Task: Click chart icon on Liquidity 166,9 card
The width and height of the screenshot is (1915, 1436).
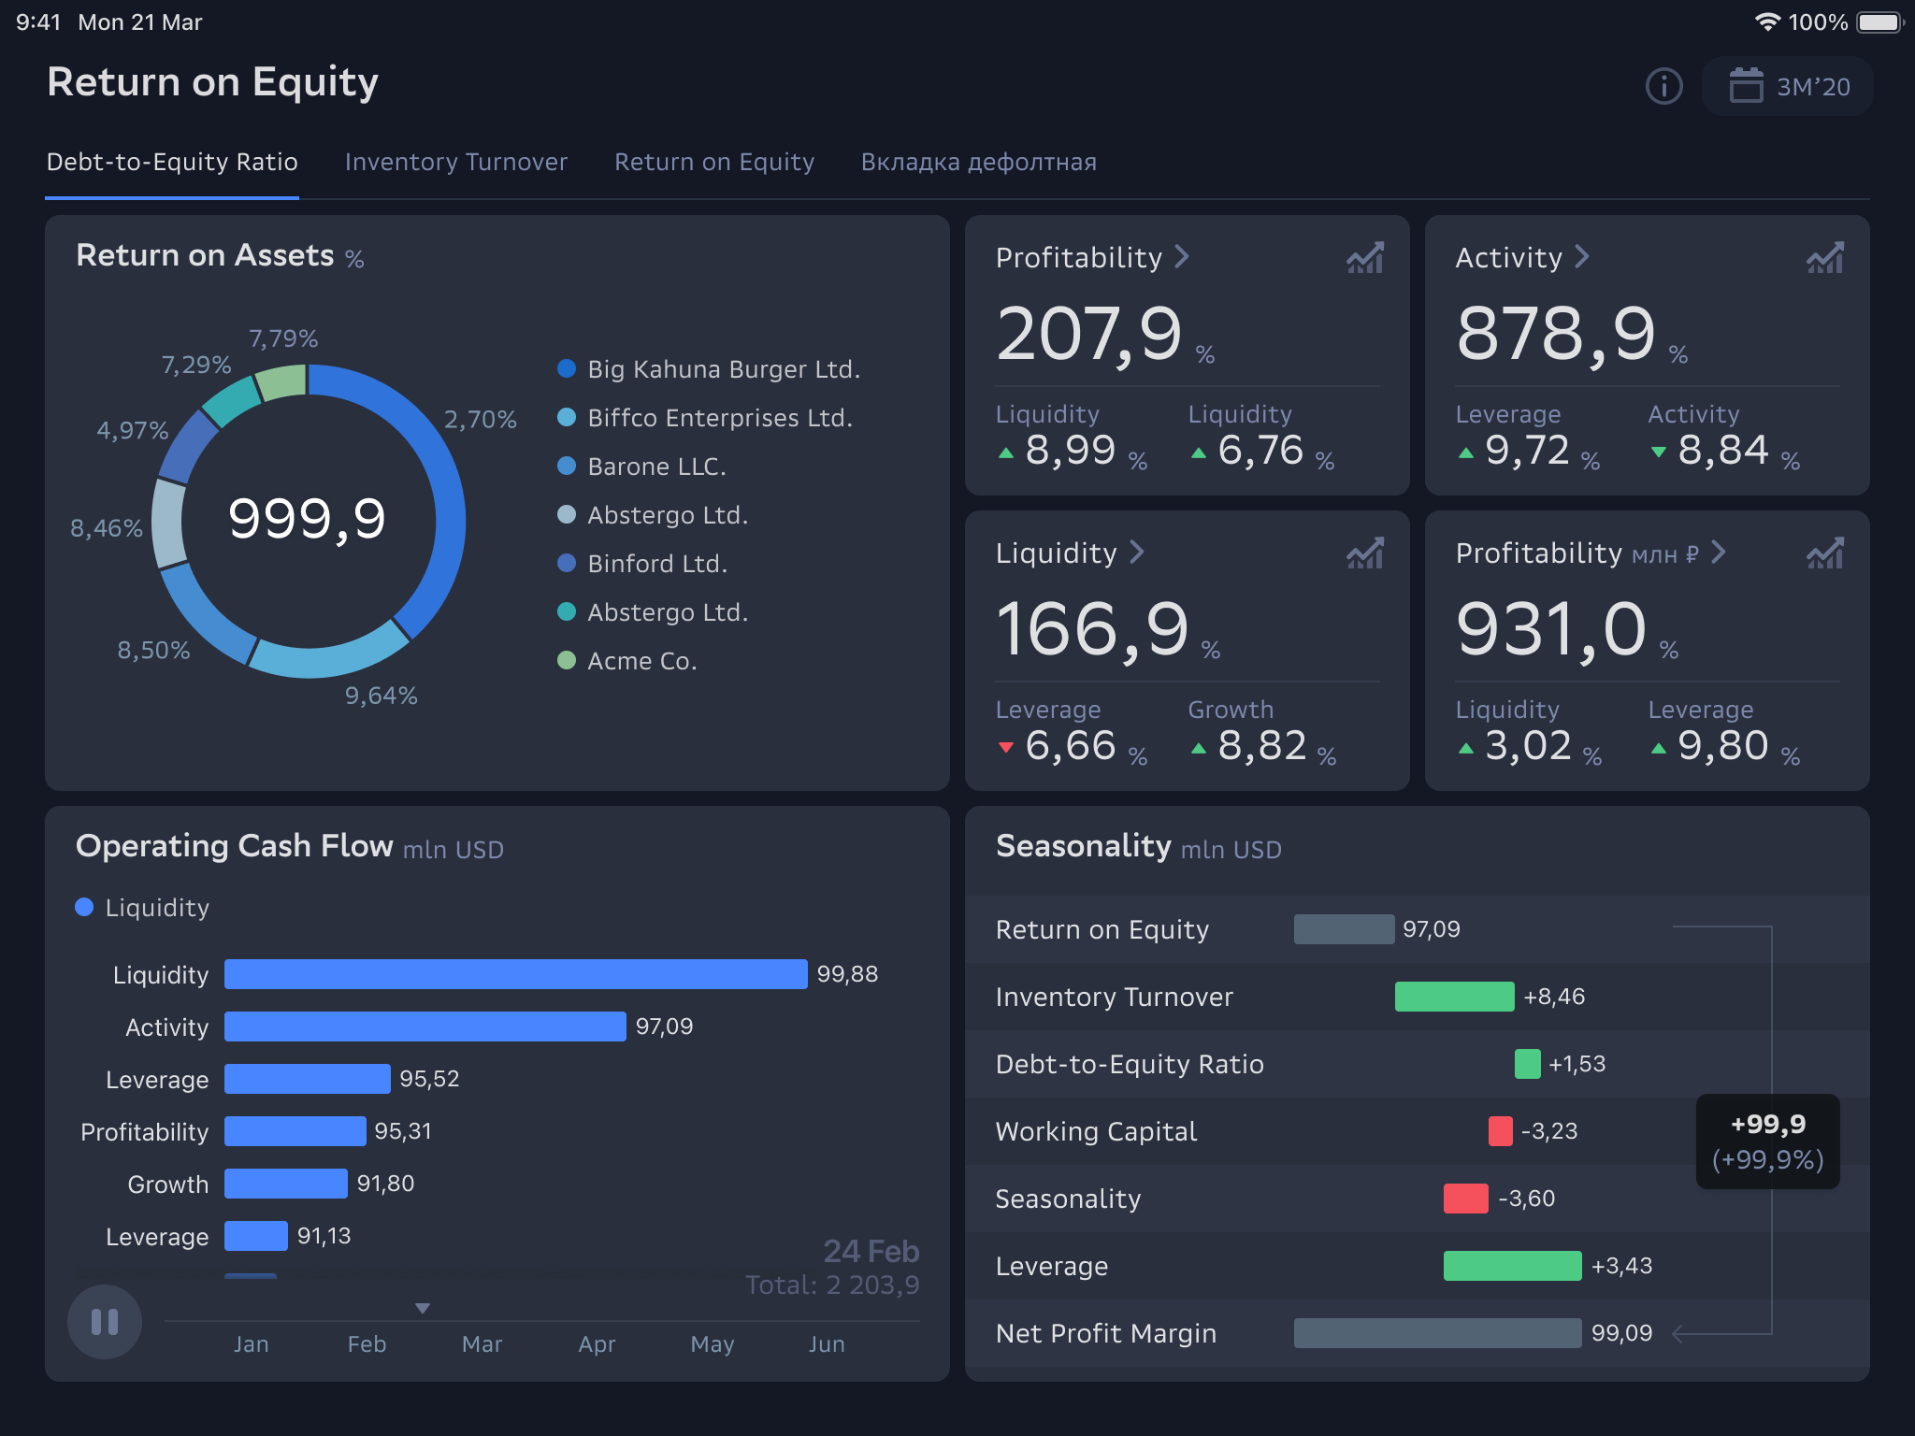Action: pyautogui.click(x=1364, y=553)
